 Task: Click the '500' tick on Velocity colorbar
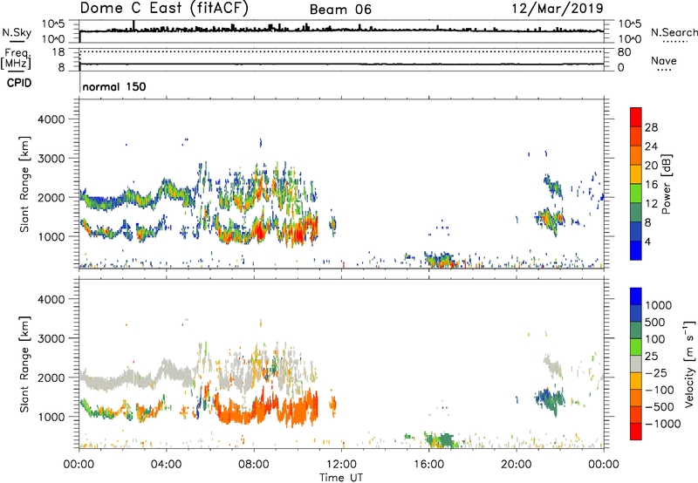[x=655, y=323]
